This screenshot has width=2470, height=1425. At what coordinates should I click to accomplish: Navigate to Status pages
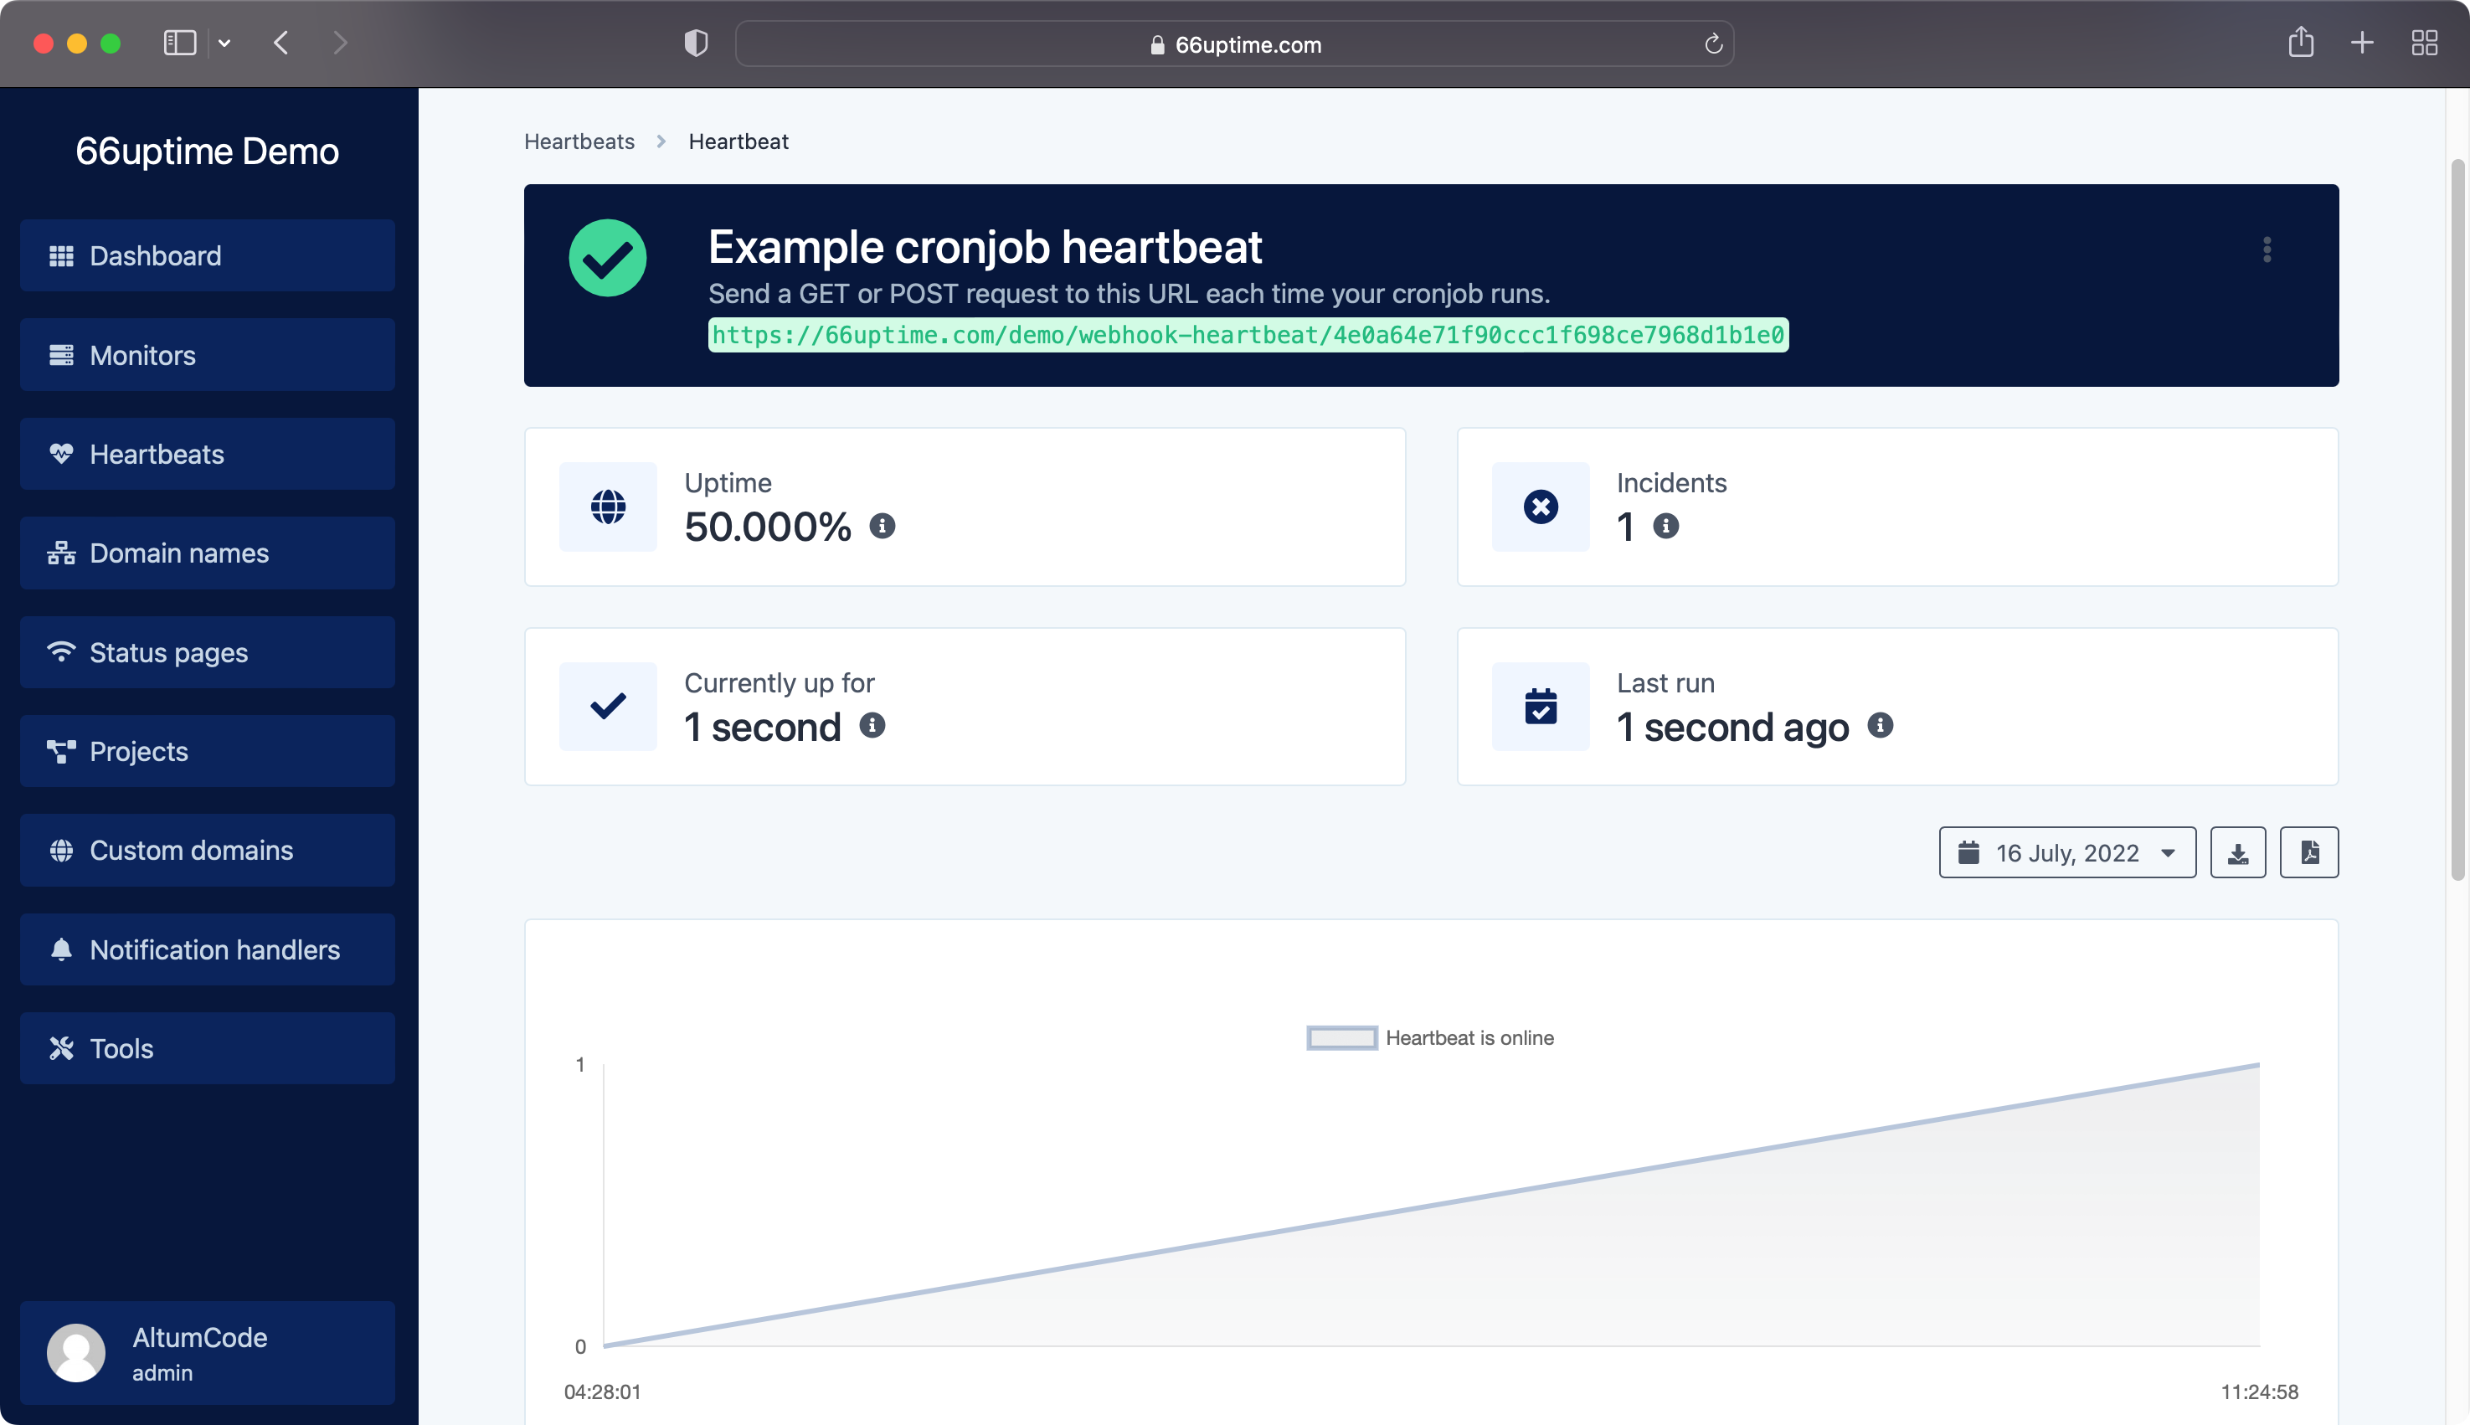tap(208, 652)
